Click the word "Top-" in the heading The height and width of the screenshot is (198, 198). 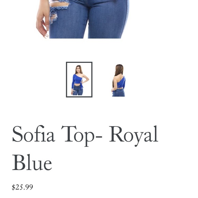(82, 136)
